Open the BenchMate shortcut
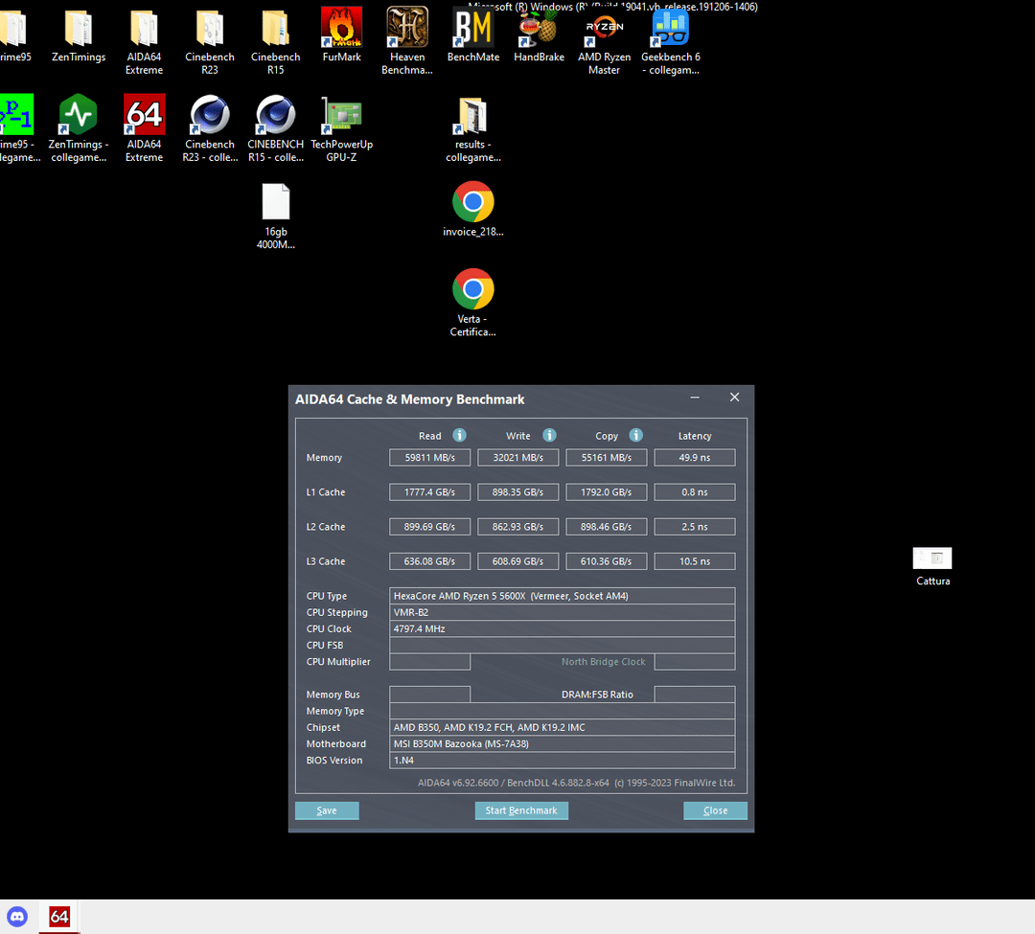This screenshot has width=1035, height=934. [x=473, y=34]
